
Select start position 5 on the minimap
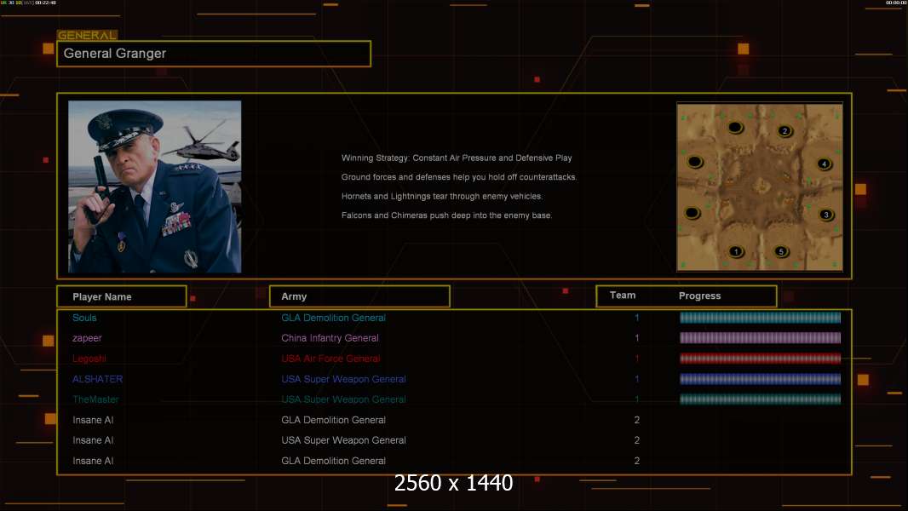[781, 252]
